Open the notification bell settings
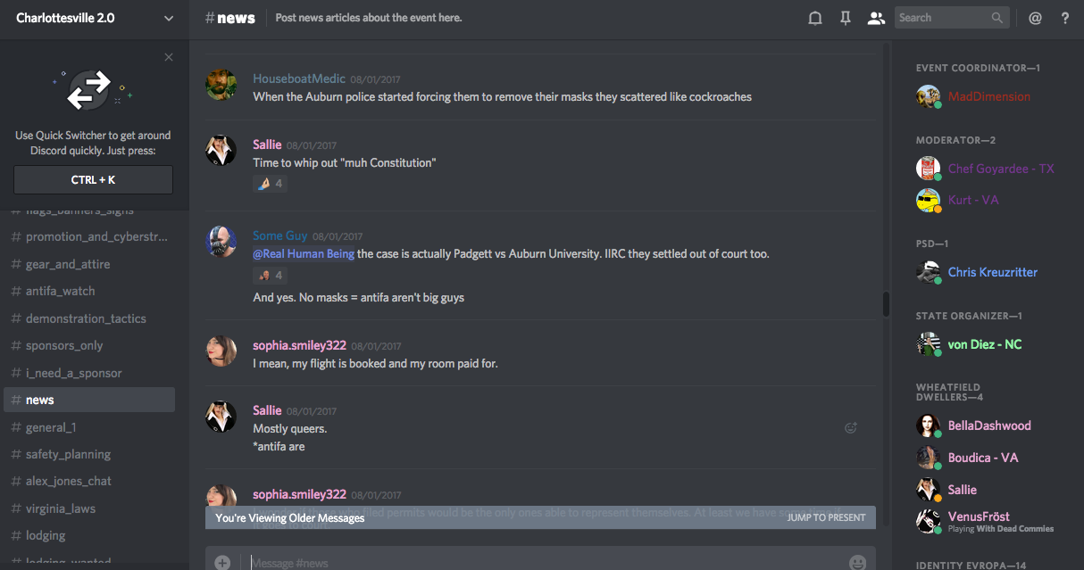The width and height of the screenshot is (1084, 570). (x=814, y=18)
